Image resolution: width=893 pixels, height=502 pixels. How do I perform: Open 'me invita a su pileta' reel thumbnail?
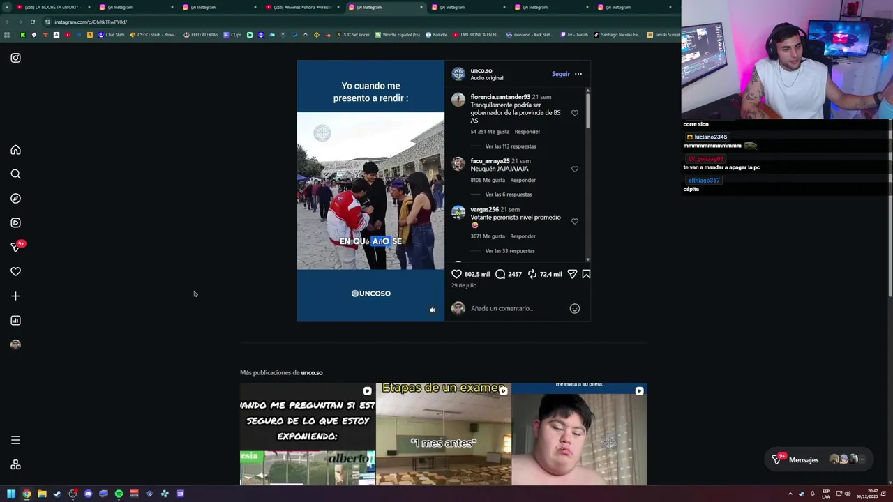pos(579,434)
